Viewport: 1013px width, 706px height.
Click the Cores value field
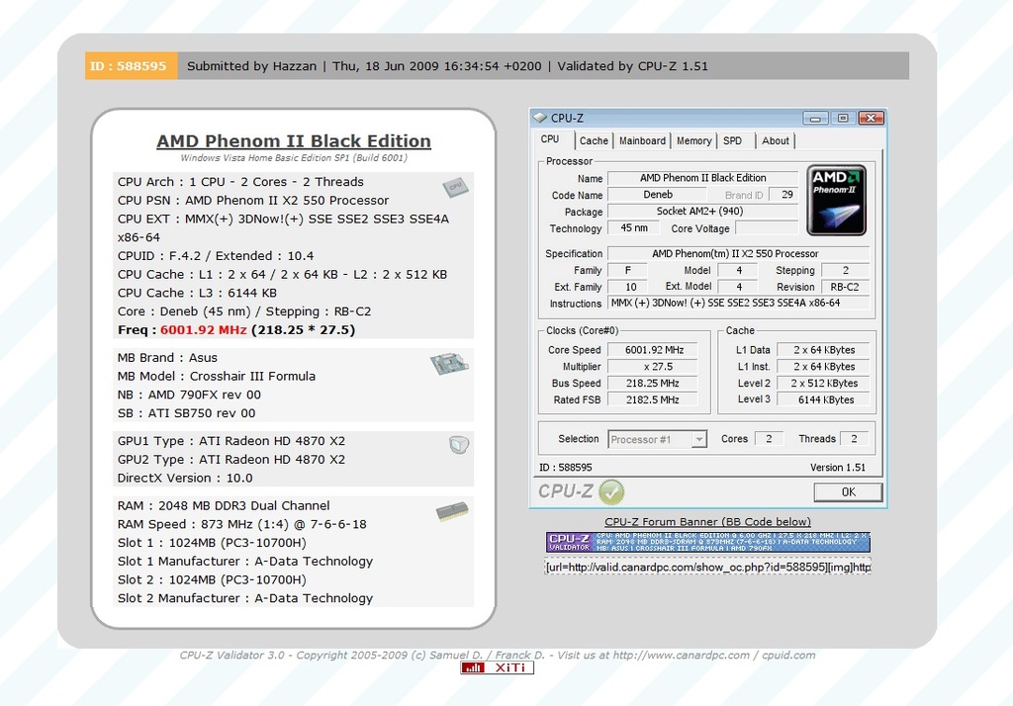(769, 439)
